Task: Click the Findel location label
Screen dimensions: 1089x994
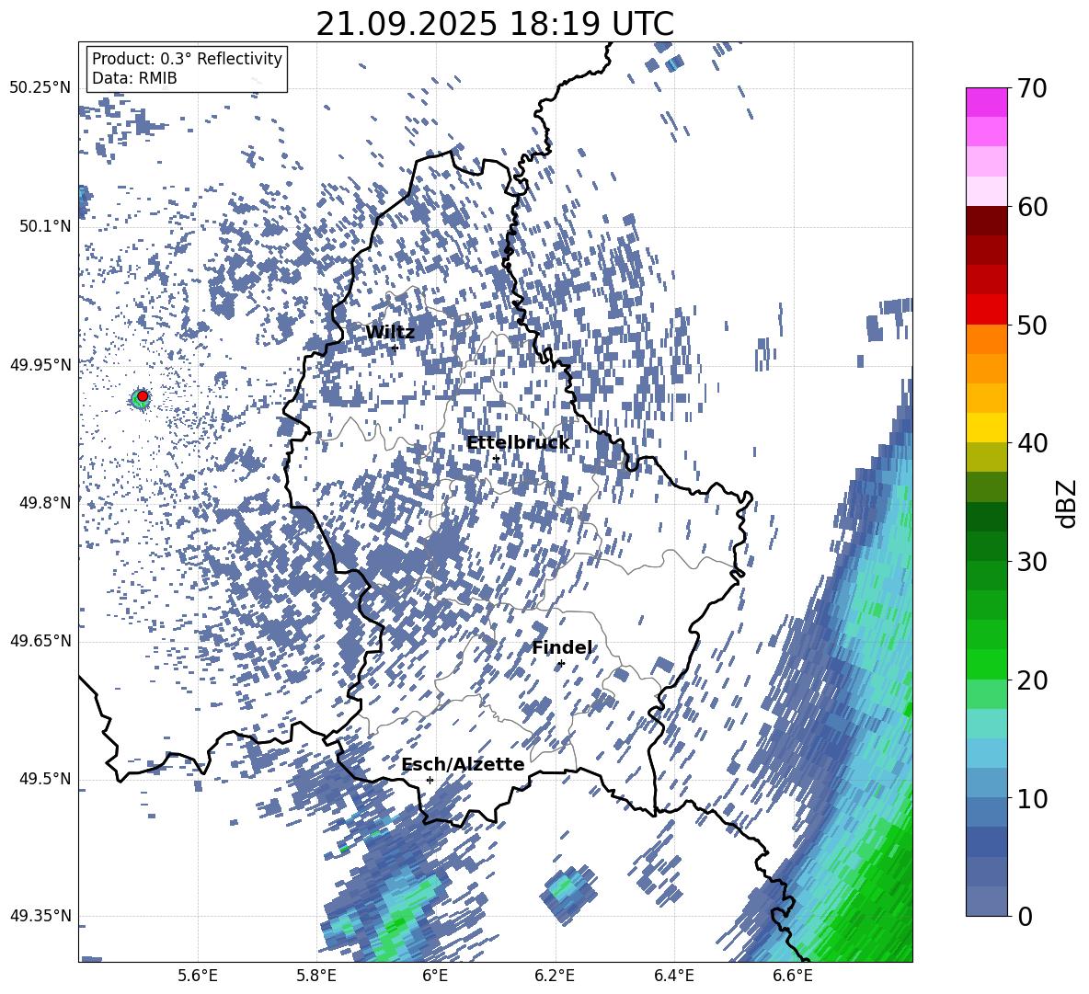Action: [562, 647]
